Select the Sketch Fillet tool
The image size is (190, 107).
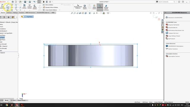pos(16,10)
